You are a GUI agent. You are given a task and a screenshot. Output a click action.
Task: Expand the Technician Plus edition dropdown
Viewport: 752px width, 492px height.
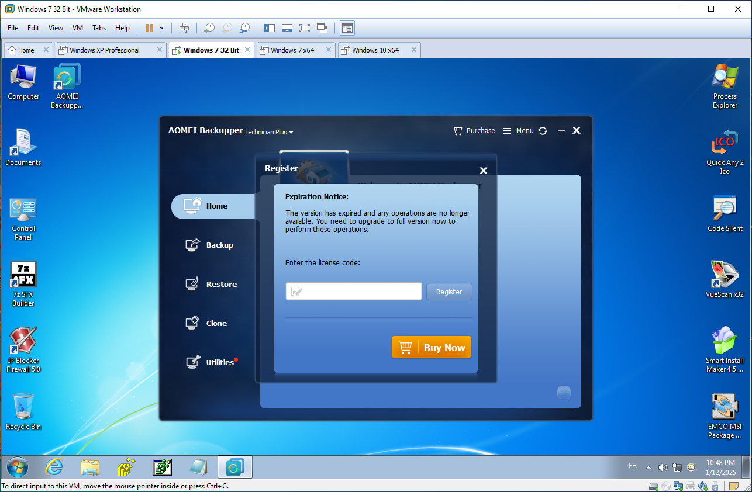(x=270, y=132)
